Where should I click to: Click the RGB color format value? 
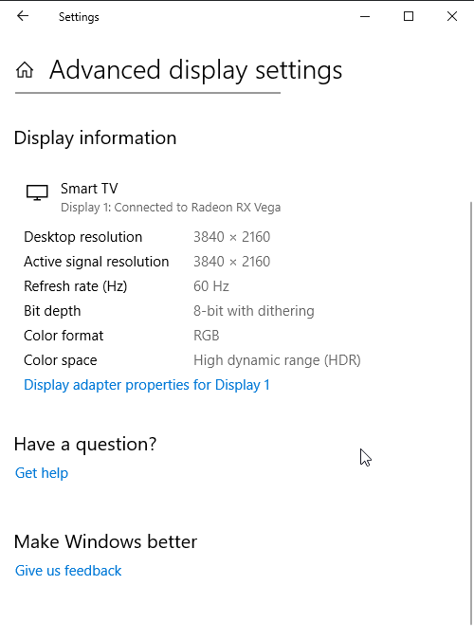(x=207, y=336)
